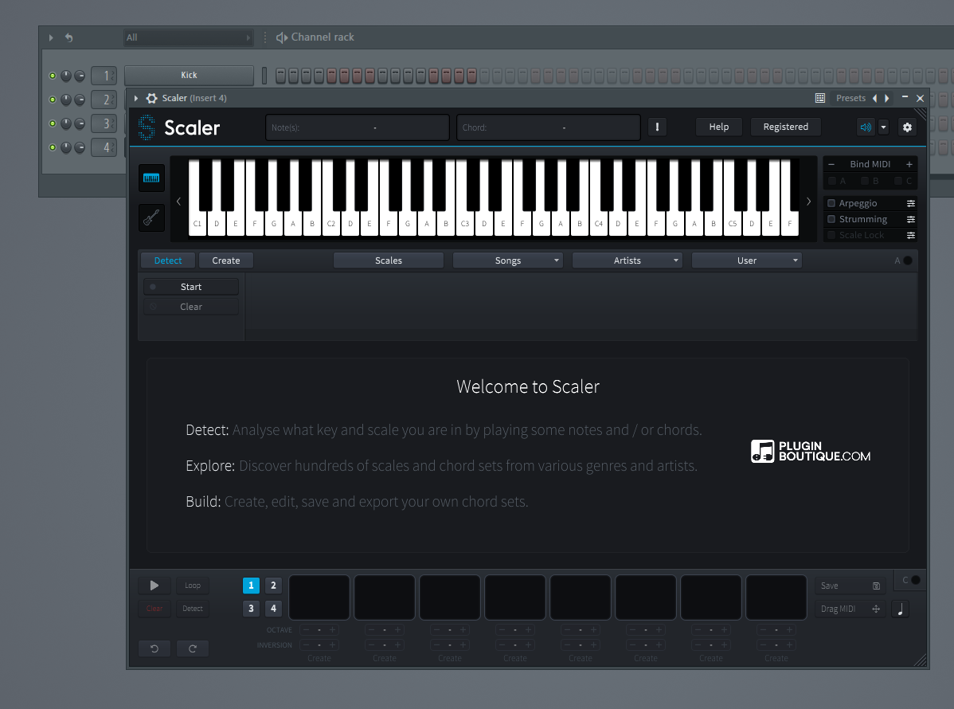The height and width of the screenshot is (709, 954).
Task: Switch to the Detect tab
Action: (168, 260)
